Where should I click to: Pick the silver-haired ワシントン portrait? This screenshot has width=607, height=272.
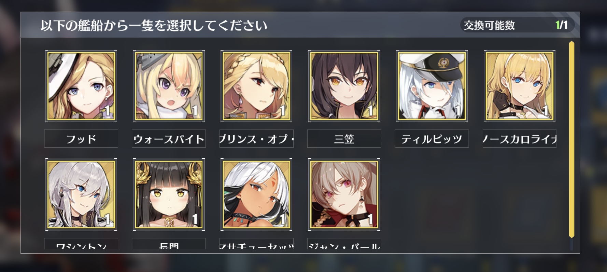pyautogui.click(x=81, y=194)
